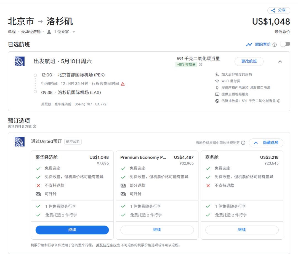Image resolution: width=298 pixels, height=254 pixels.
Task: Click the overnight travel warning triangle icon
Action: tap(123, 84)
